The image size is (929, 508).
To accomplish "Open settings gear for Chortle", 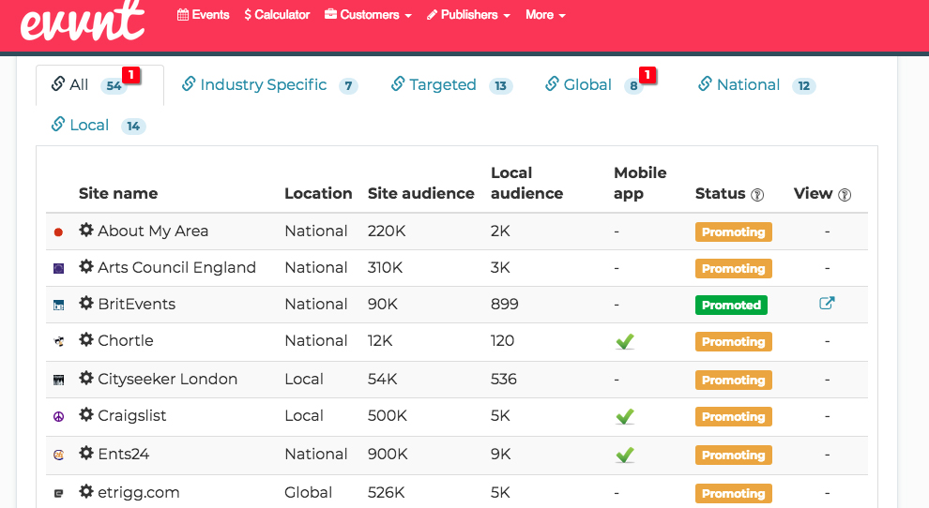I will (86, 340).
